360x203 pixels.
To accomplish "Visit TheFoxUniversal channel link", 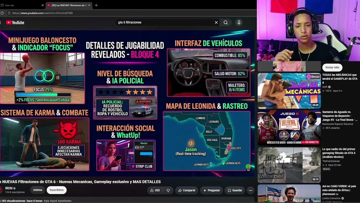I will pos(331,161).
